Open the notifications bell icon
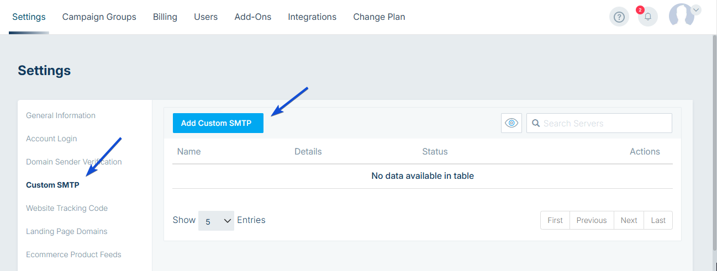 tap(647, 17)
